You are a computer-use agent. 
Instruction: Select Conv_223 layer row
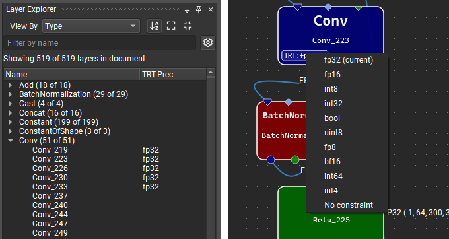point(105,159)
